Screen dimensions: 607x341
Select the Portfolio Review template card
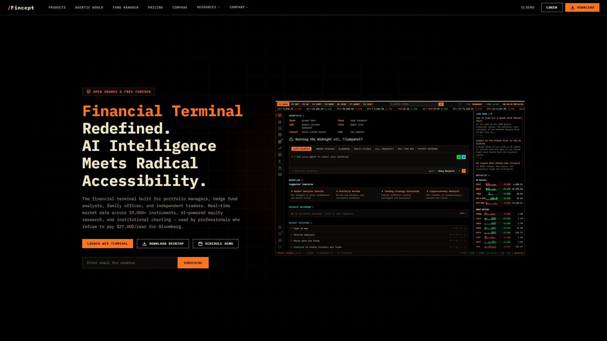(x=356, y=195)
